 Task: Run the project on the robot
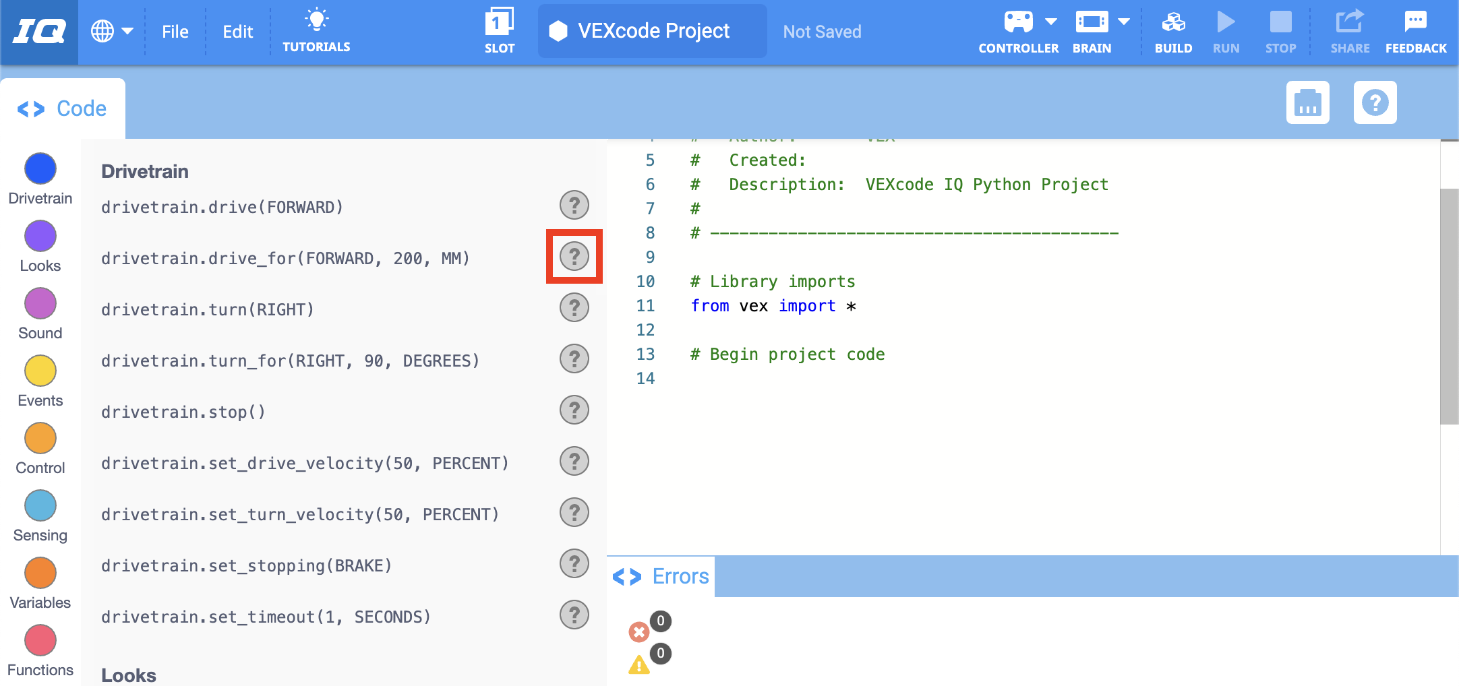[1226, 30]
